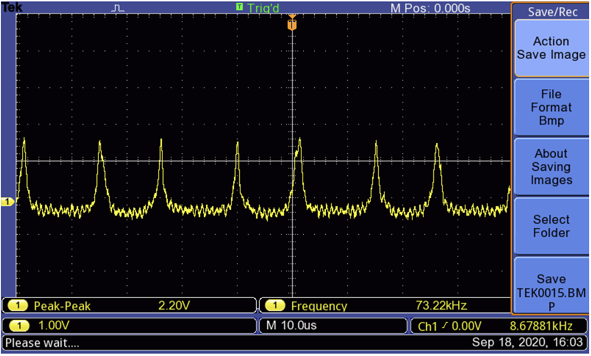This screenshot has width=591, height=356.
Task: Click the 8.67881kHz trigger frequency readout
Action: [541, 327]
